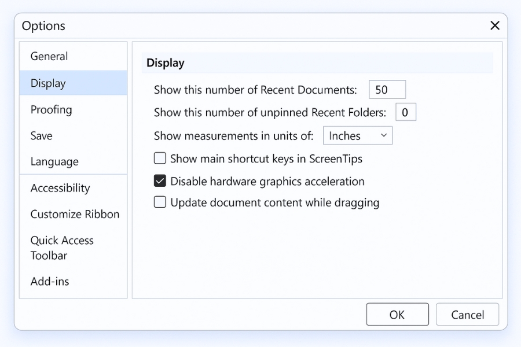
Task: Enable Show main shortcut keys in ScreenTips
Action: click(160, 158)
